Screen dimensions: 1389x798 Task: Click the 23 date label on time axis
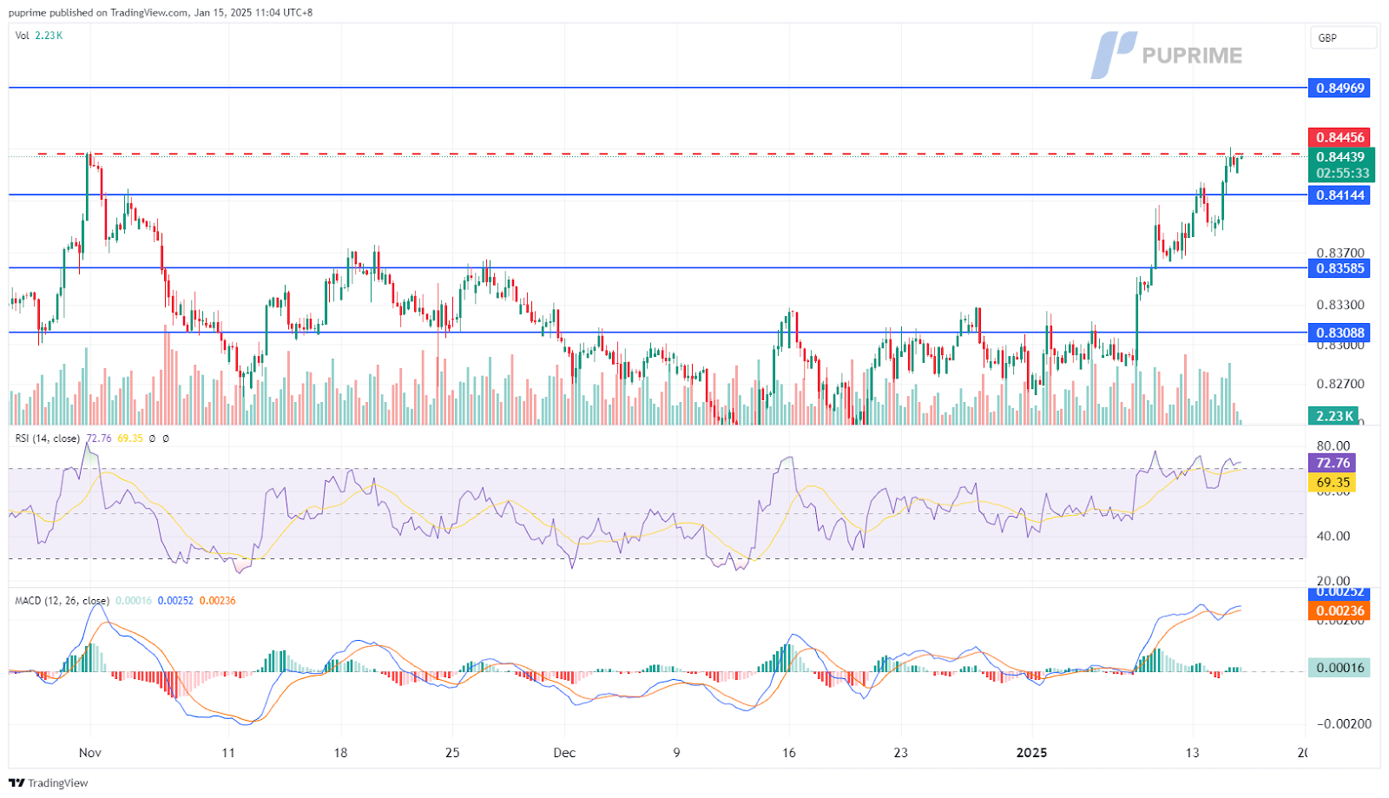click(x=900, y=753)
